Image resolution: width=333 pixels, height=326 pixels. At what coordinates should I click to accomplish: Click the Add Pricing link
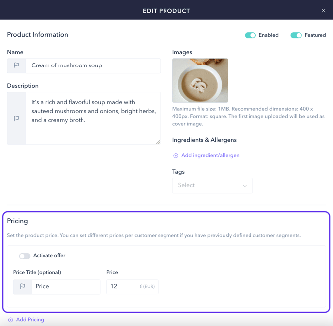pyautogui.click(x=30, y=320)
